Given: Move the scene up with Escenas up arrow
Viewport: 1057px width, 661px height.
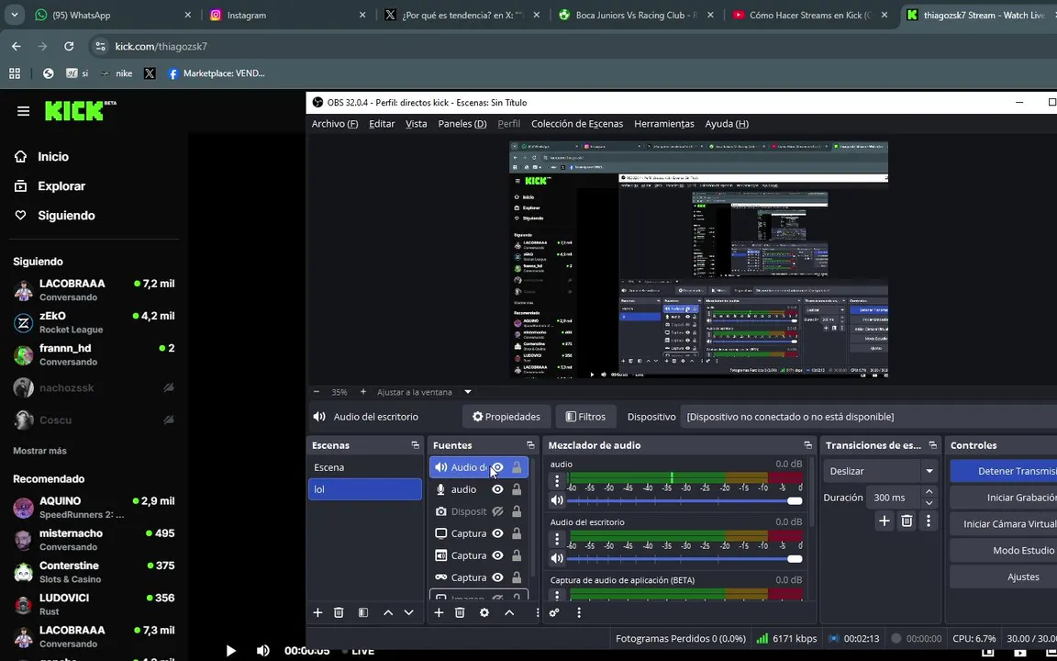Looking at the screenshot, I should 388,612.
